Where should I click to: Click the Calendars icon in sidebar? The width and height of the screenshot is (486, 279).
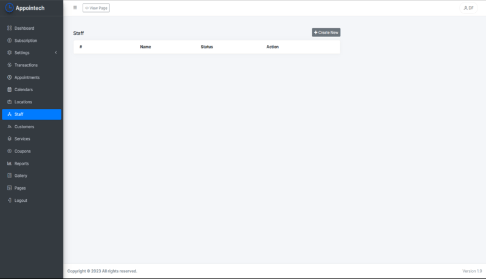[x=9, y=89]
